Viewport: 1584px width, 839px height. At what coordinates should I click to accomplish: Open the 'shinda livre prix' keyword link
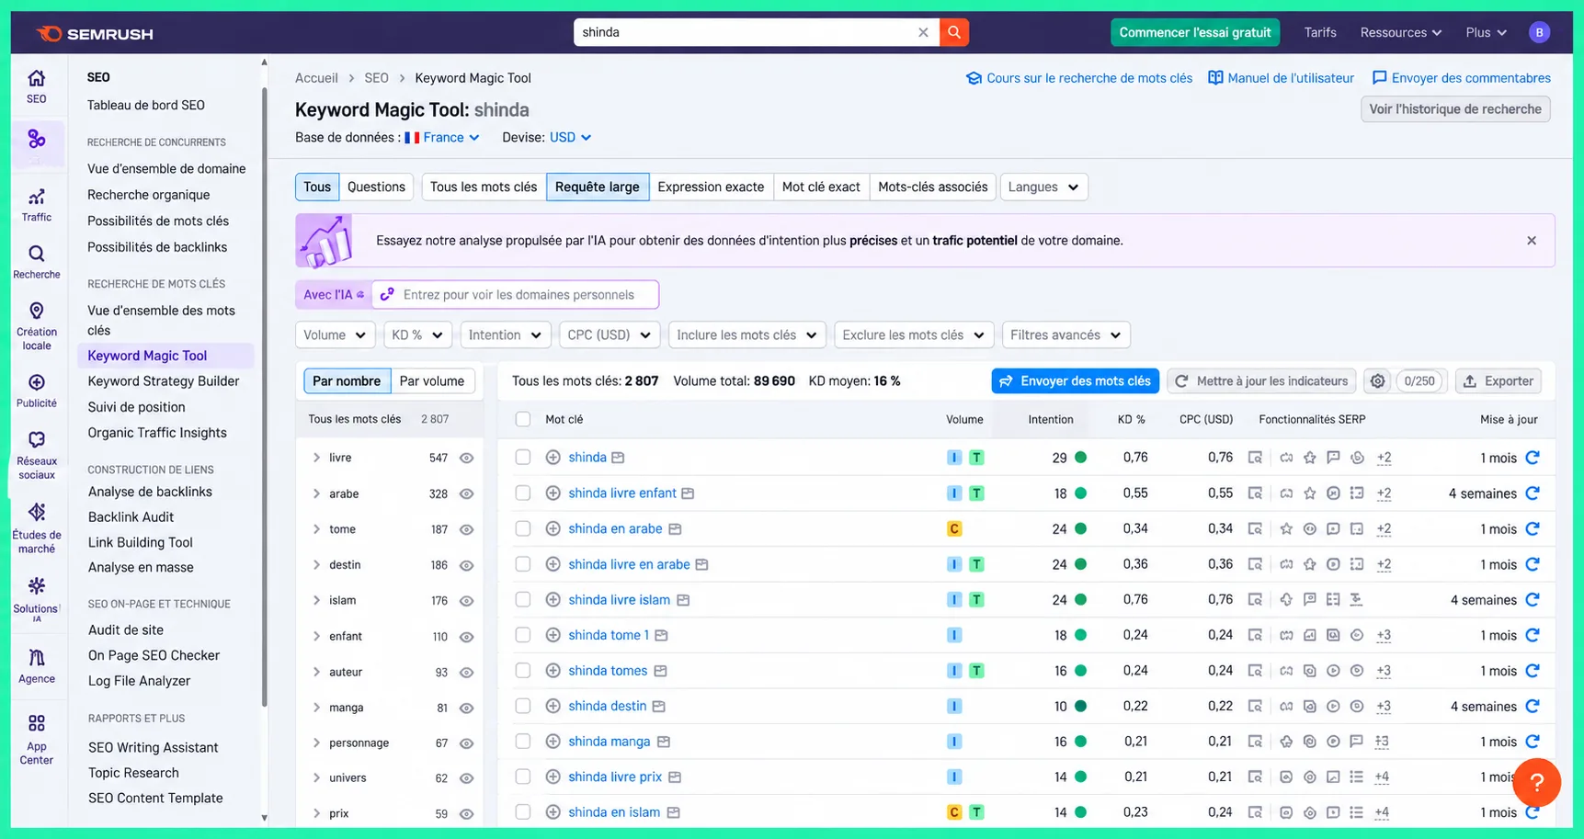615,777
